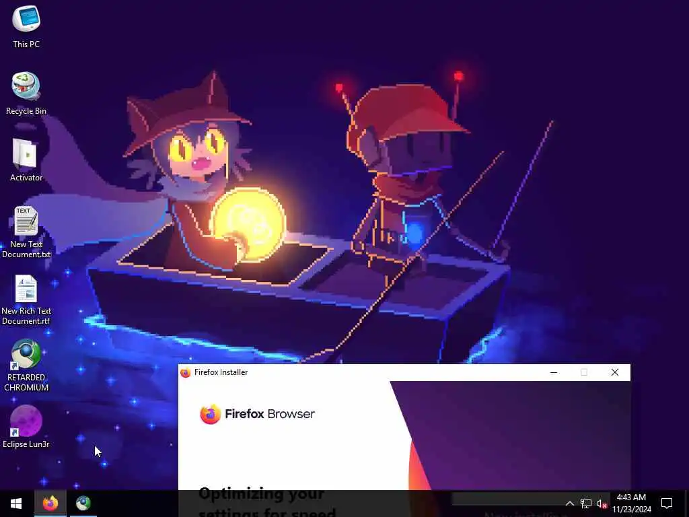Open the Windows Start menu
Screen dimensions: 689x517
click(16, 504)
